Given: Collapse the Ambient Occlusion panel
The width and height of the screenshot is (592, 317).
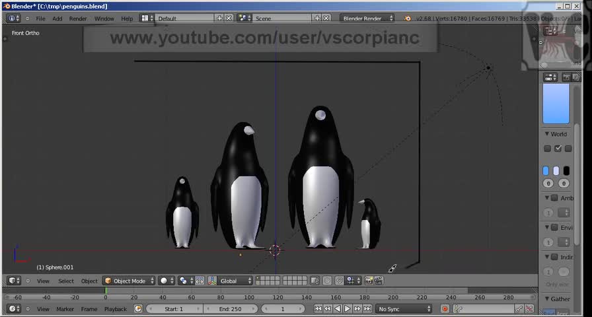Looking at the screenshot, I should pos(546,197).
